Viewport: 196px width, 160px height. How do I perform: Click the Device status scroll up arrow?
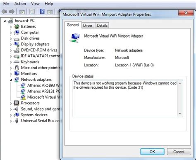click(180, 83)
